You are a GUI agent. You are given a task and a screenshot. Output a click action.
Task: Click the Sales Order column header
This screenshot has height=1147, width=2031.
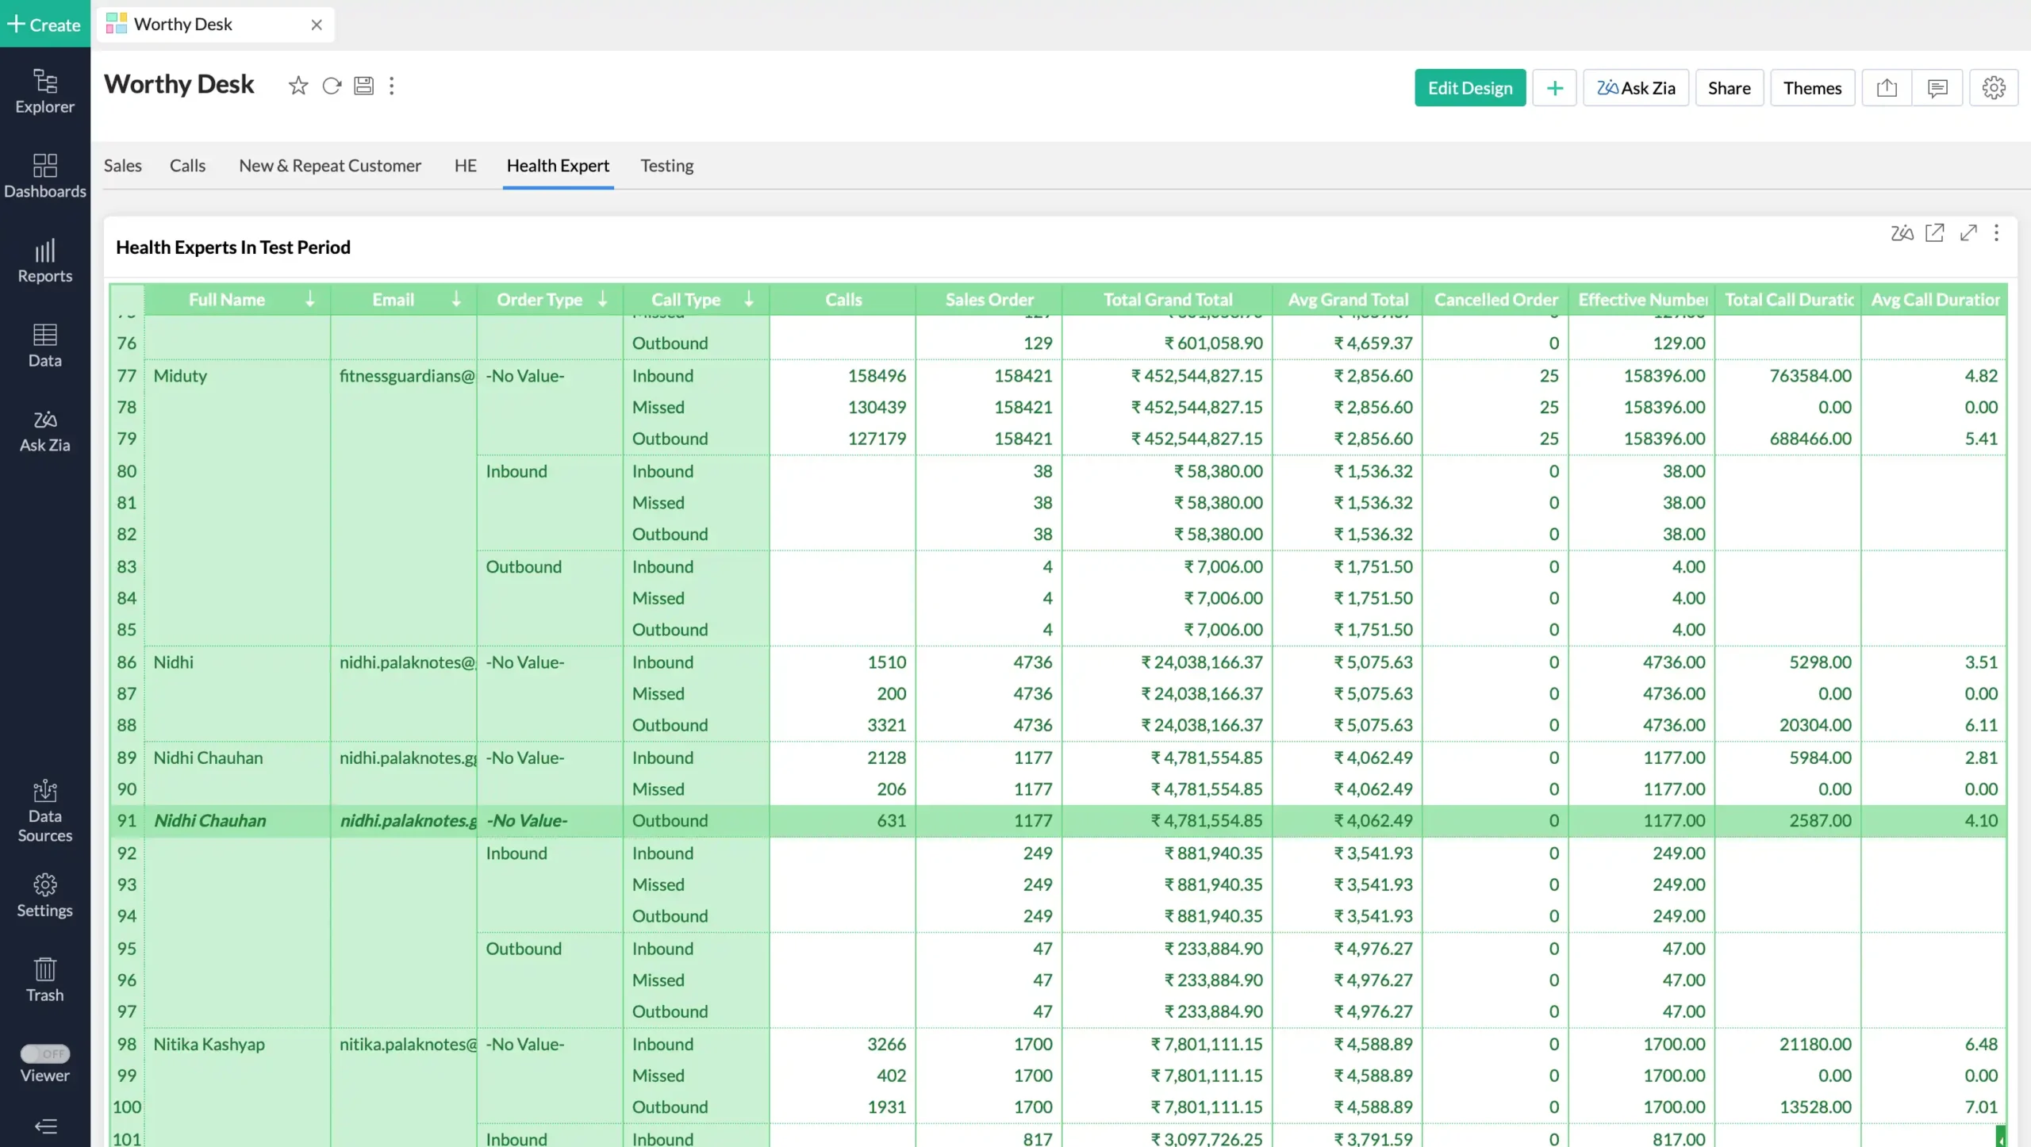pyautogui.click(x=989, y=299)
